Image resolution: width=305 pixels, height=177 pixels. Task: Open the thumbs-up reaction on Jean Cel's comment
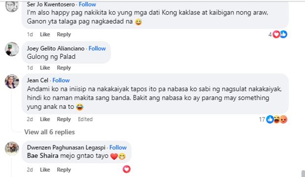click(270, 119)
